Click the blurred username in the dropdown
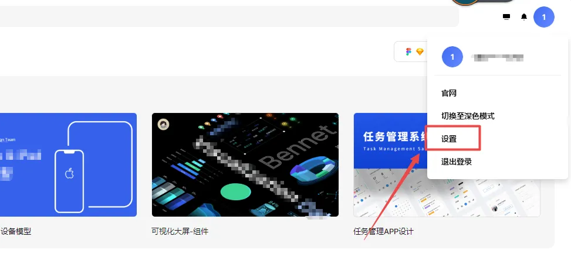This screenshot has width=571, height=257. click(x=498, y=57)
